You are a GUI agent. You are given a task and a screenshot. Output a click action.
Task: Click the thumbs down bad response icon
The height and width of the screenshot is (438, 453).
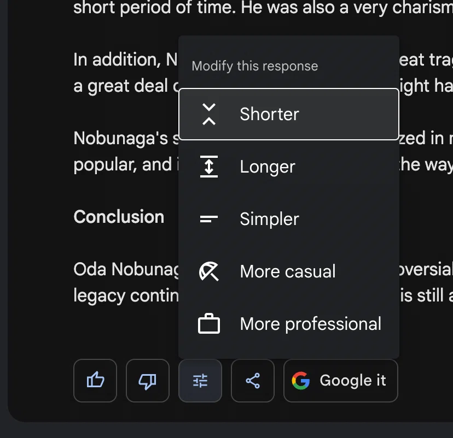(148, 380)
